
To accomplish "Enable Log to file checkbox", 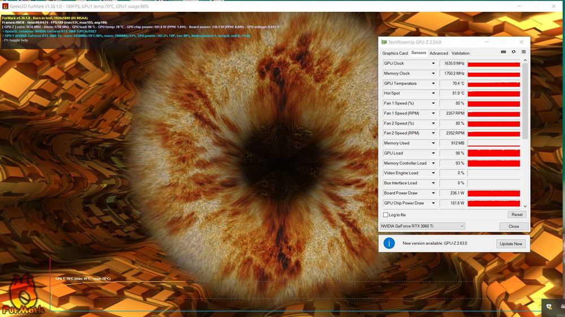I will (385, 215).
